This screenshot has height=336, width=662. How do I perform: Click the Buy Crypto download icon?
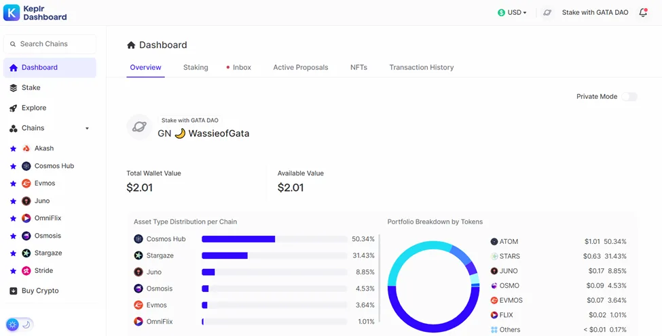(x=13, y=291)
